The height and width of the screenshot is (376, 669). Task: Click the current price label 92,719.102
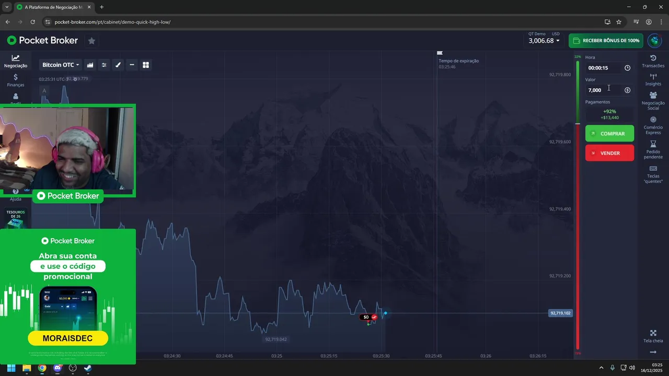tap(560, 313)
